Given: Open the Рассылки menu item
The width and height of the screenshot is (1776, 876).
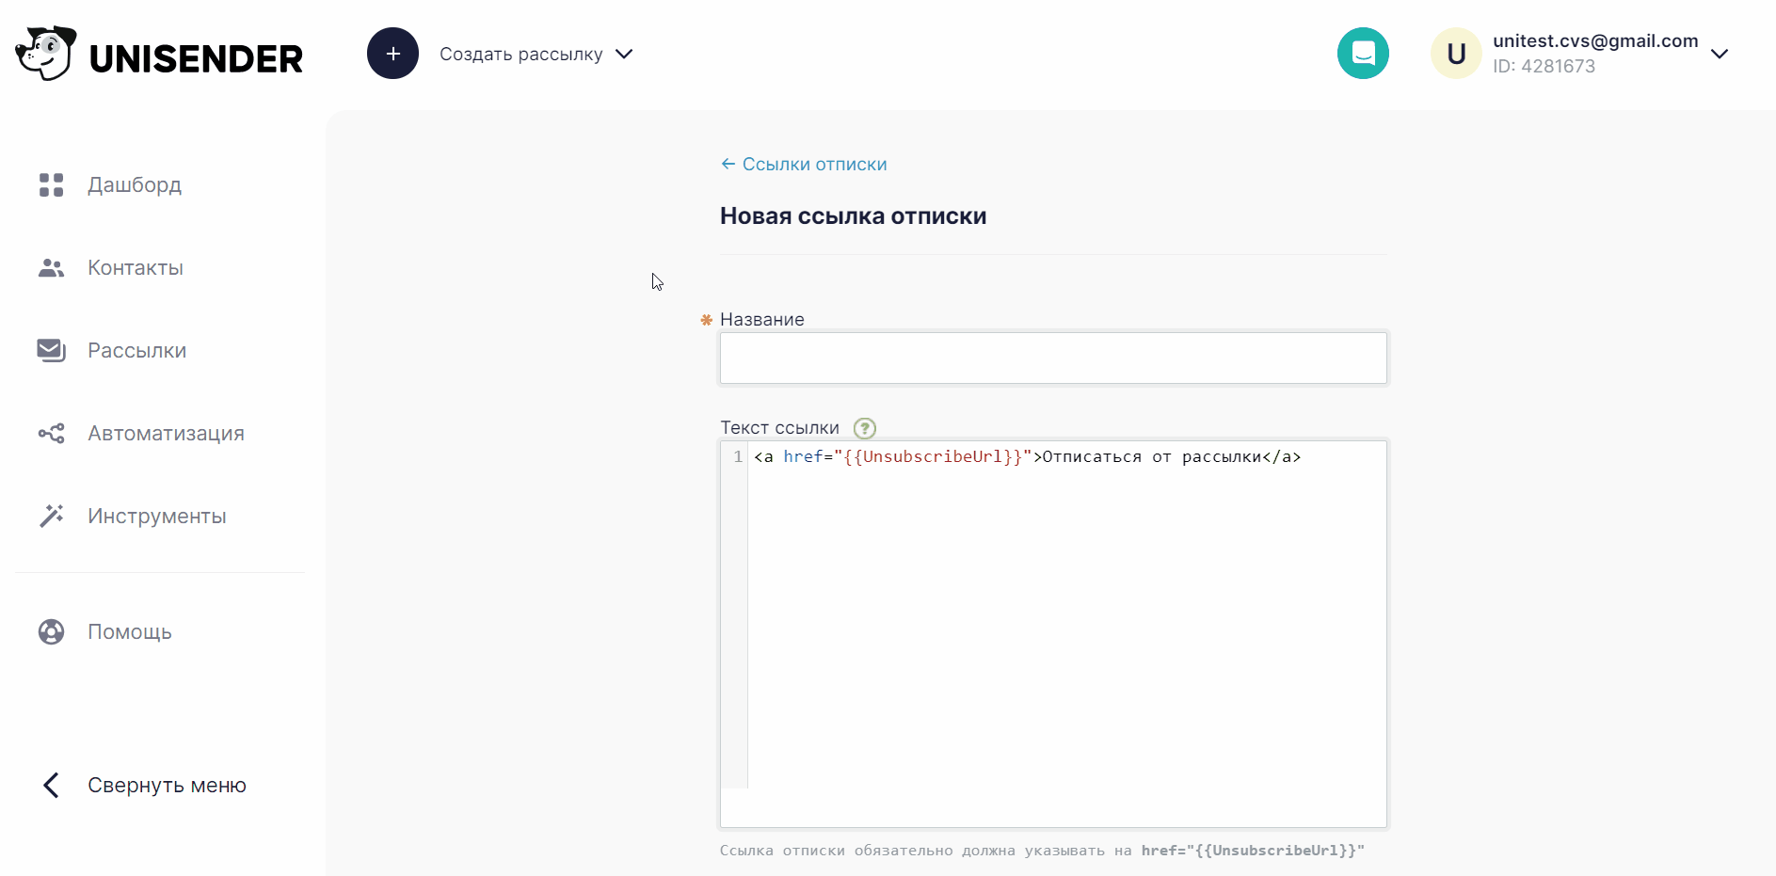Looking at the screenshot, I should [x=137, y=351].
